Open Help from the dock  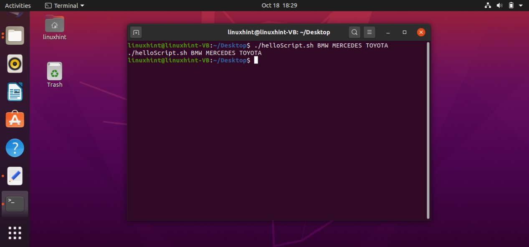(x=15, y=148)
